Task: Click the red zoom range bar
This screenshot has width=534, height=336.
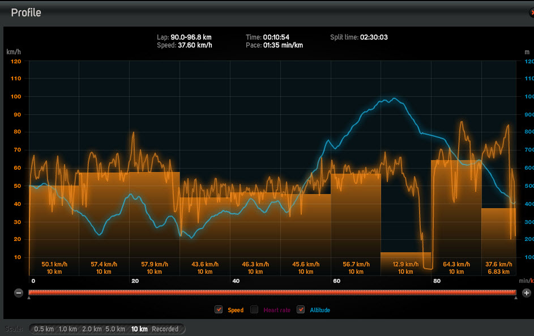Action: pyautogui.click(x=272, y=292)
